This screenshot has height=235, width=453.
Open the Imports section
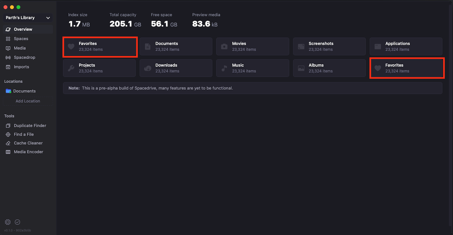[21, 67]
